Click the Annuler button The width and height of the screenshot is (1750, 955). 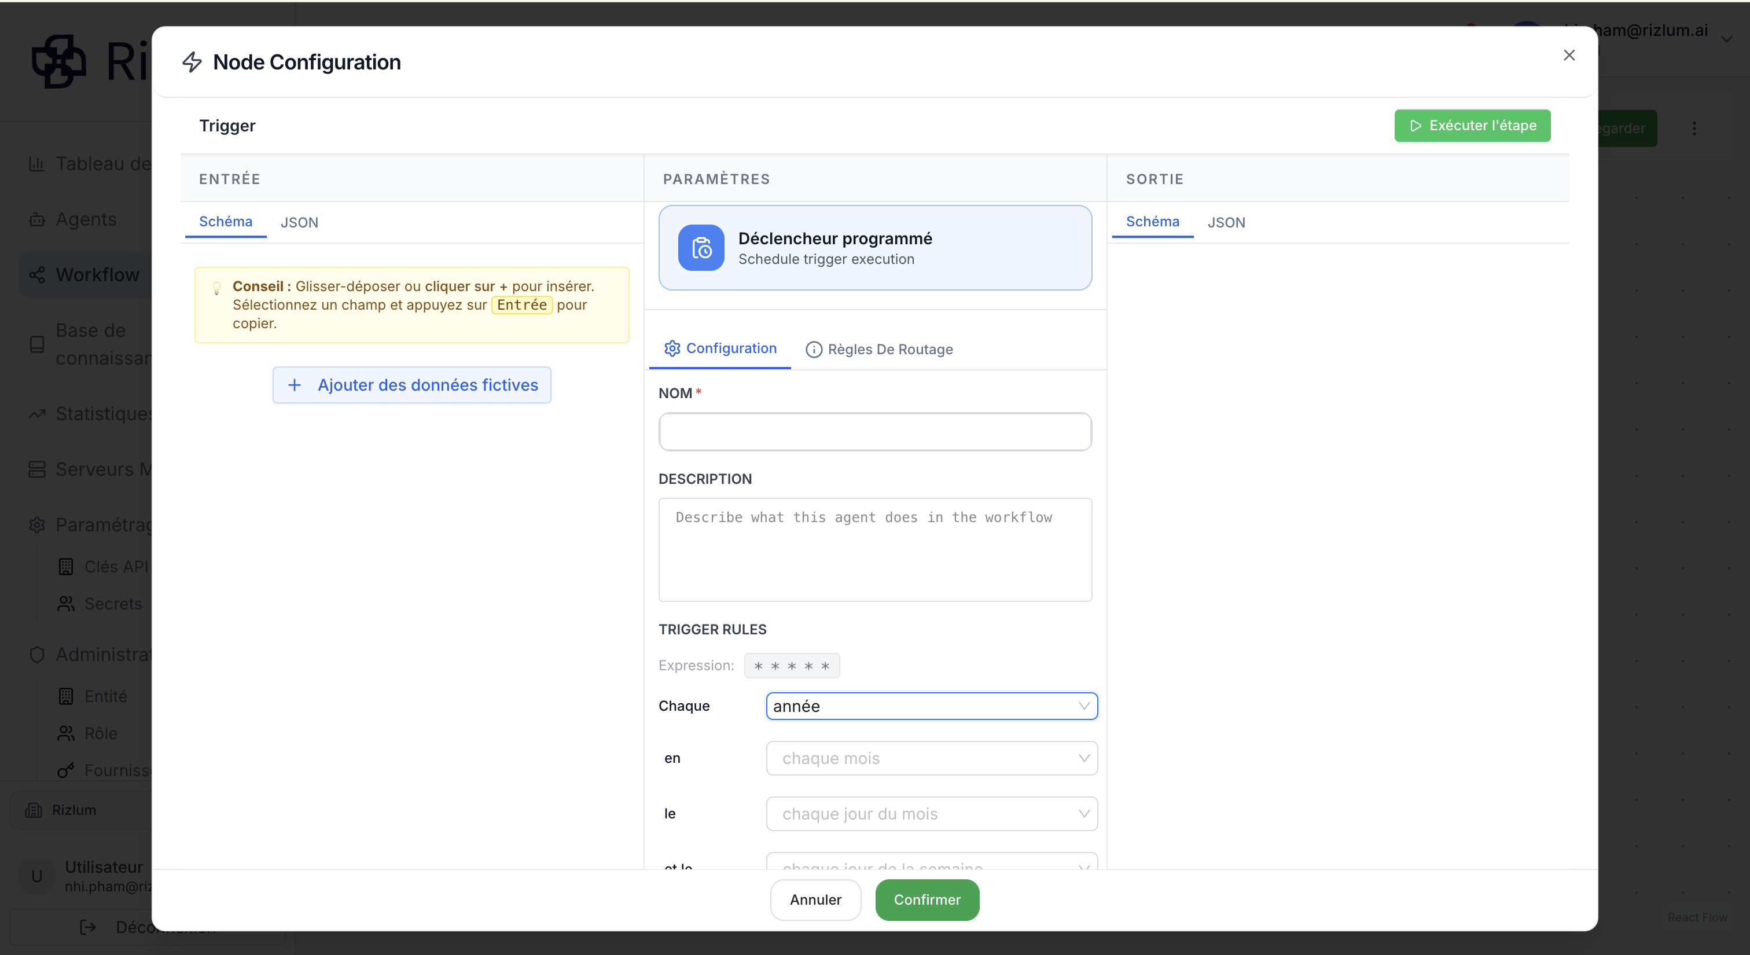pyautogui.click(x=815, y=900)
